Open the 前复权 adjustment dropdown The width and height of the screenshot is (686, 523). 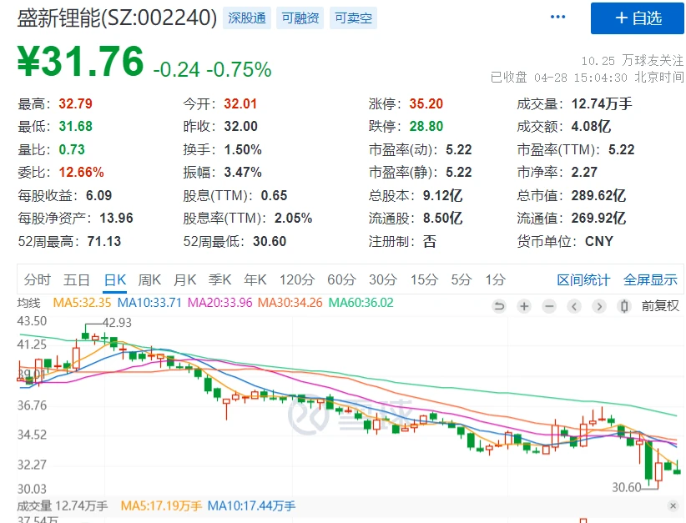[x=660, y=306]
